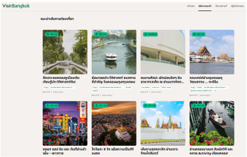Click the green badge on the riverside temple photo
247x157 pixels.
pos(198,34)
